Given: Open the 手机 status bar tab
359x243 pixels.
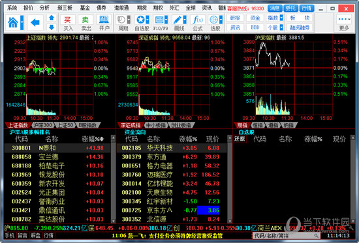Looking at the screenshot, I should point(10,235).
